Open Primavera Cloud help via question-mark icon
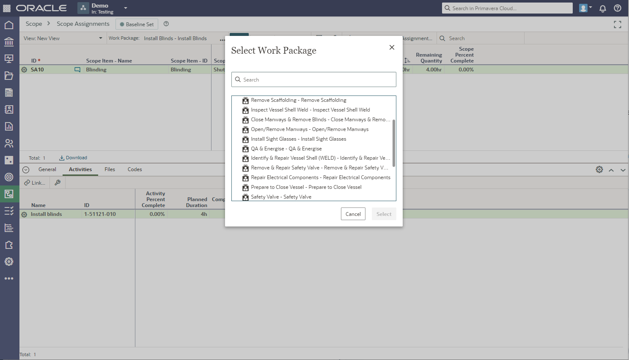 click(x=617, y=8)
